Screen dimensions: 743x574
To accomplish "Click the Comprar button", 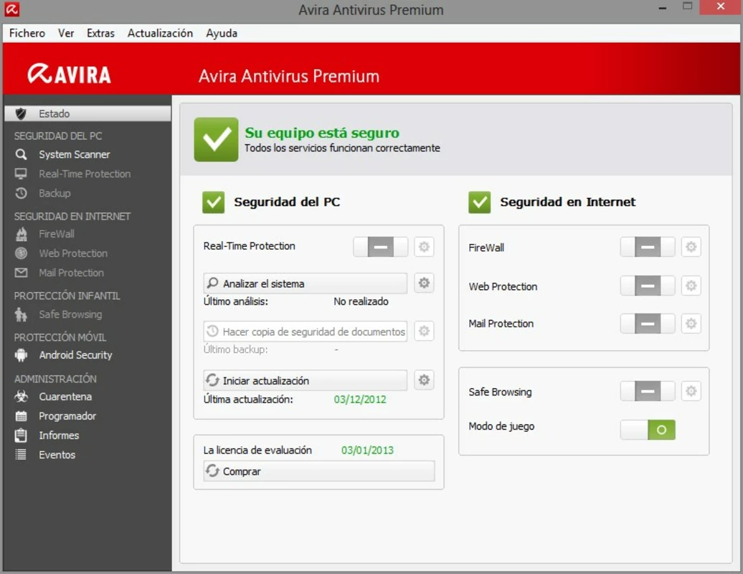I will (319, 471).
